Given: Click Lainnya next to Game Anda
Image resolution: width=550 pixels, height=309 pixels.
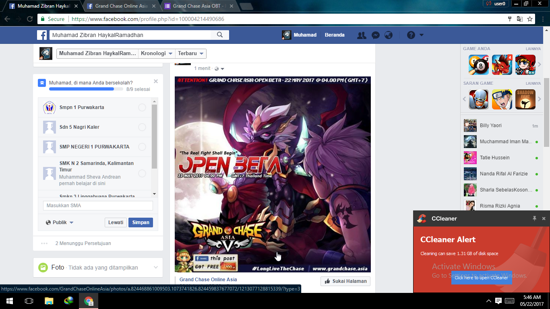Looking at the screenshot, I should pyautogui.click(x=533, y=49).
